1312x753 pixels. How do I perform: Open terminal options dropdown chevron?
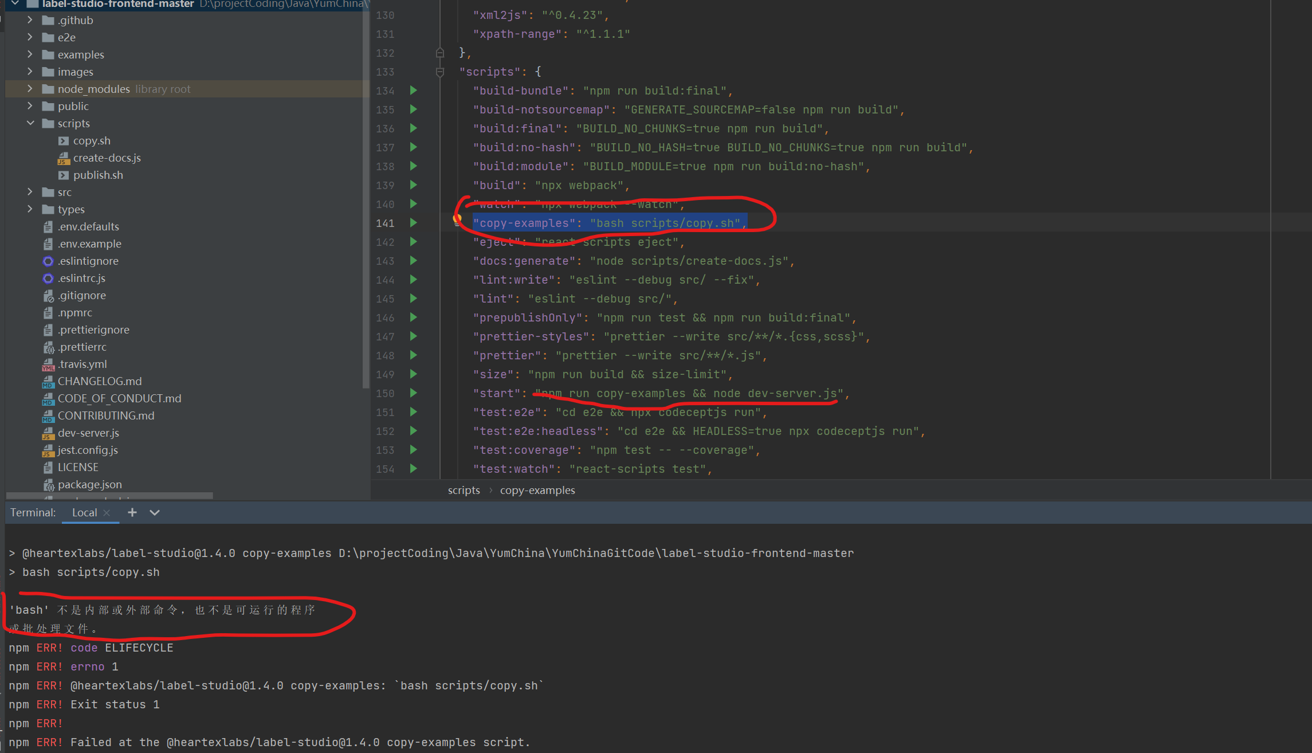155,512
